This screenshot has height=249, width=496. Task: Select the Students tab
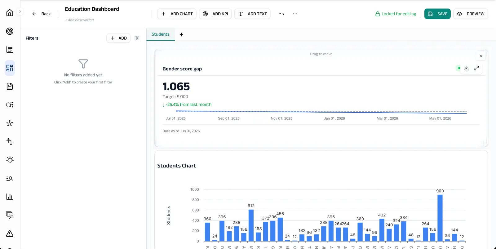(x=161, y=34)
